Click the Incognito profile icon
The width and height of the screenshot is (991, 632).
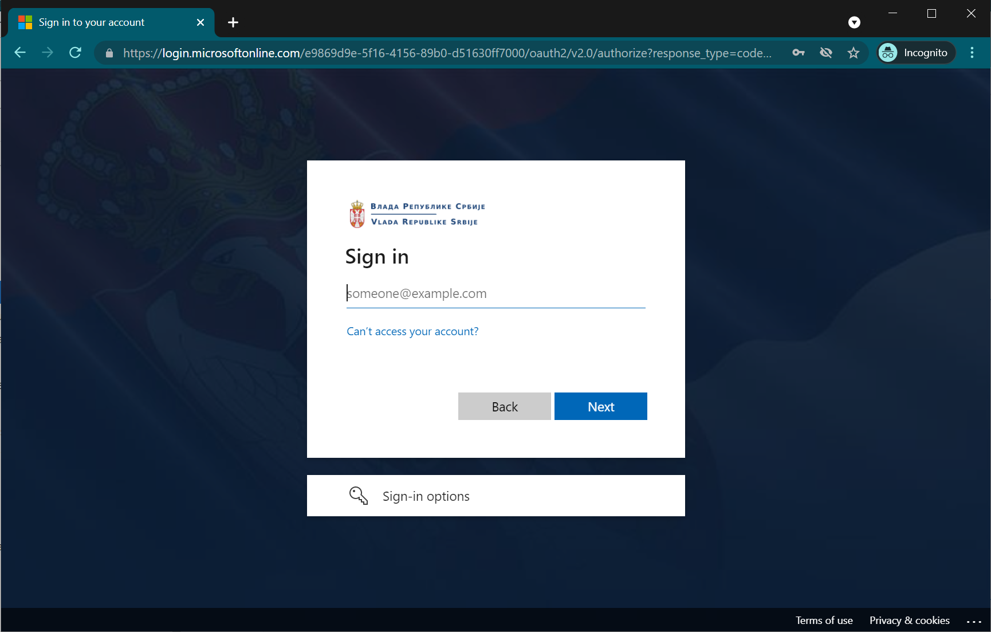pyautogui.click(x=888, y=52)
